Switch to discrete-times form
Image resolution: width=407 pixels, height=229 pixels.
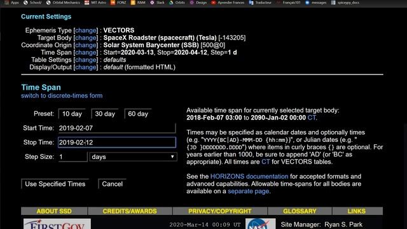coord(62,95)
